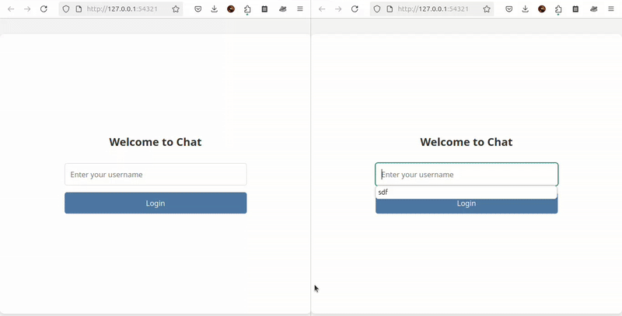
Task: Click the dark square extension icon, right window
Action: coord(575,9)
